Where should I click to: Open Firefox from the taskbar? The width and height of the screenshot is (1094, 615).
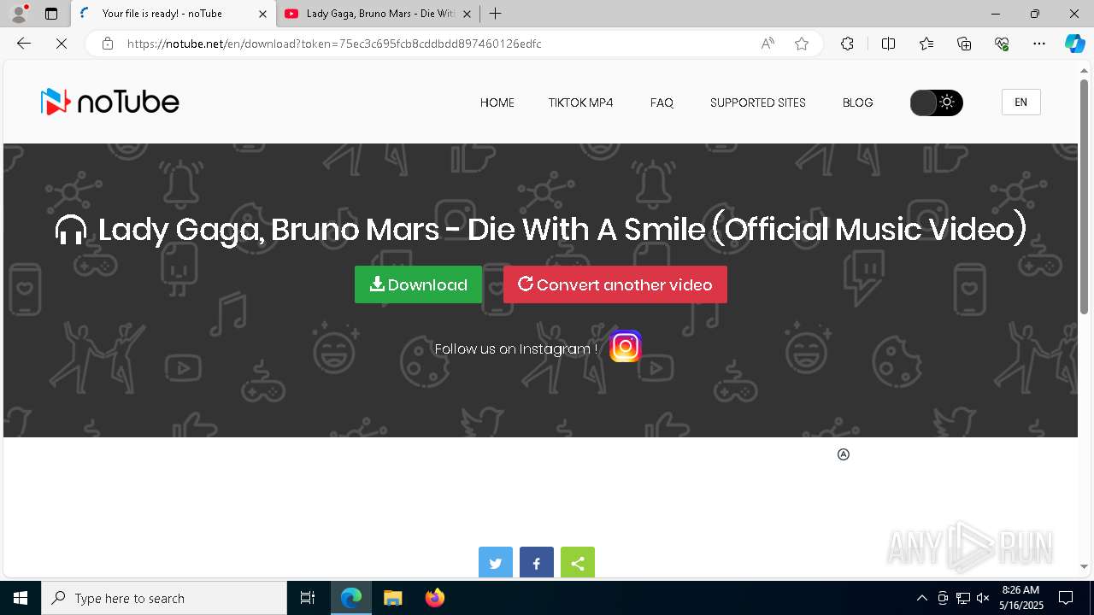click(434, 598)
